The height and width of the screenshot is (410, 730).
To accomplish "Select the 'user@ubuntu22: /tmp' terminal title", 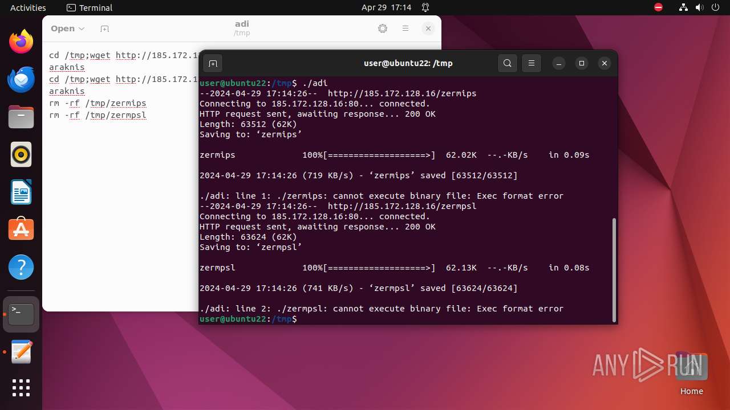I will 408,63.
